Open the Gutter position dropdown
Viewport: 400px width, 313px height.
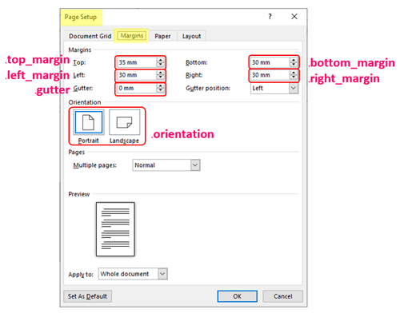point(294,88)
